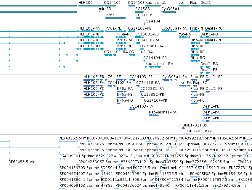This screenshot has height=190, width=252.
Task: Select the AT03659.5prime EST label
Action: coord(177,162)
